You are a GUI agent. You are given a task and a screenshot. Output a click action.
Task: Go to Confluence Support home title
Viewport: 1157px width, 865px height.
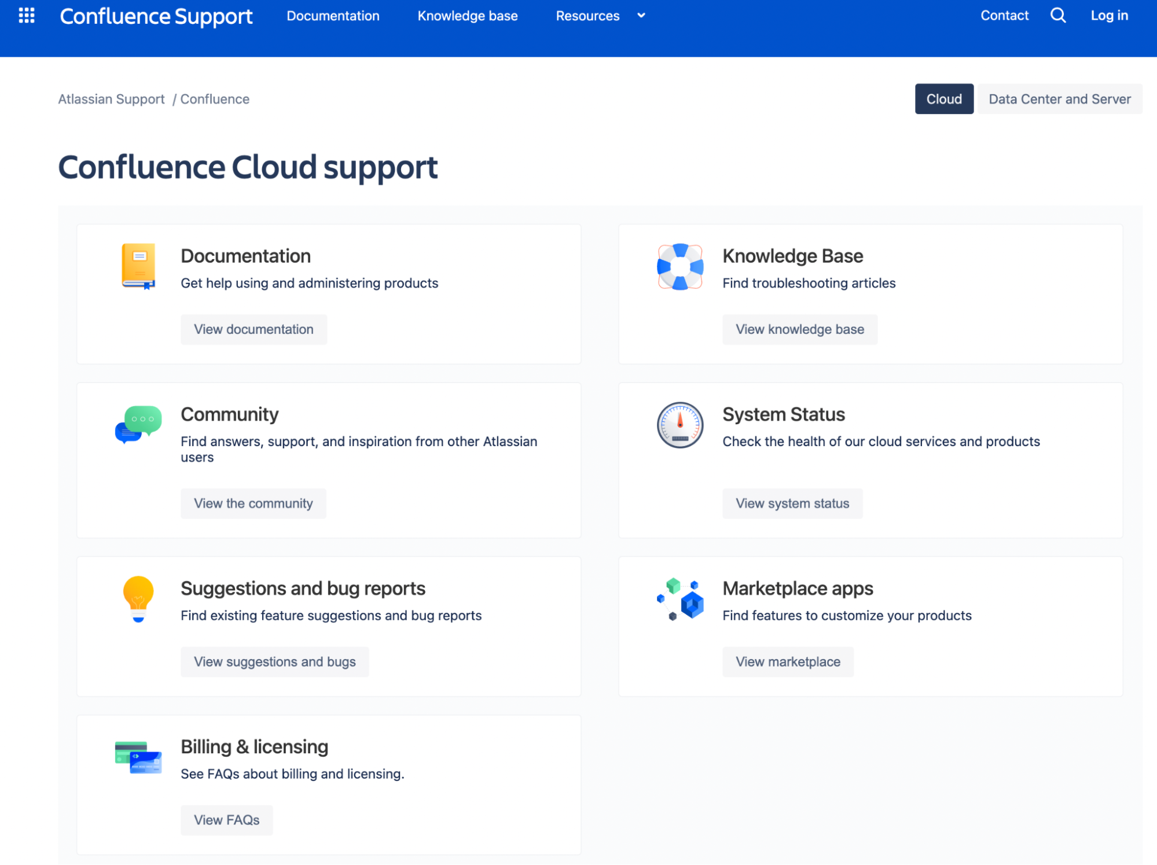click(156, 16)
